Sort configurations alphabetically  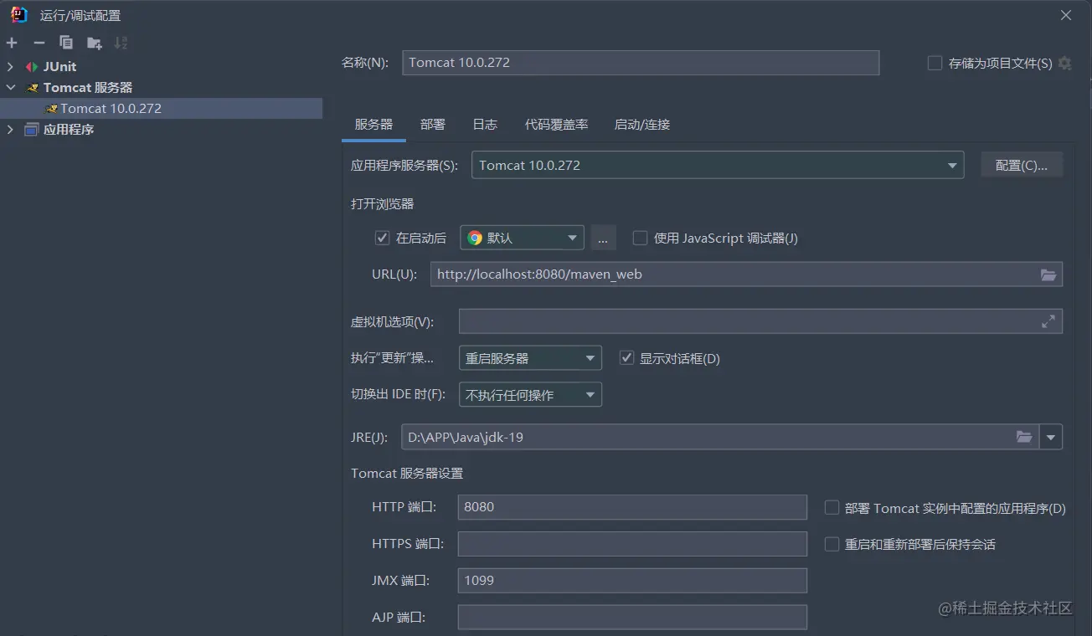[121, 43]
